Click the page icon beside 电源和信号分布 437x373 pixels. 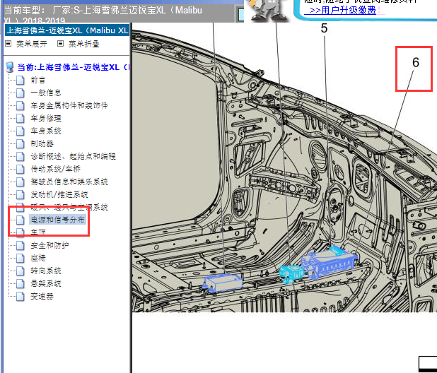[20, 220]
